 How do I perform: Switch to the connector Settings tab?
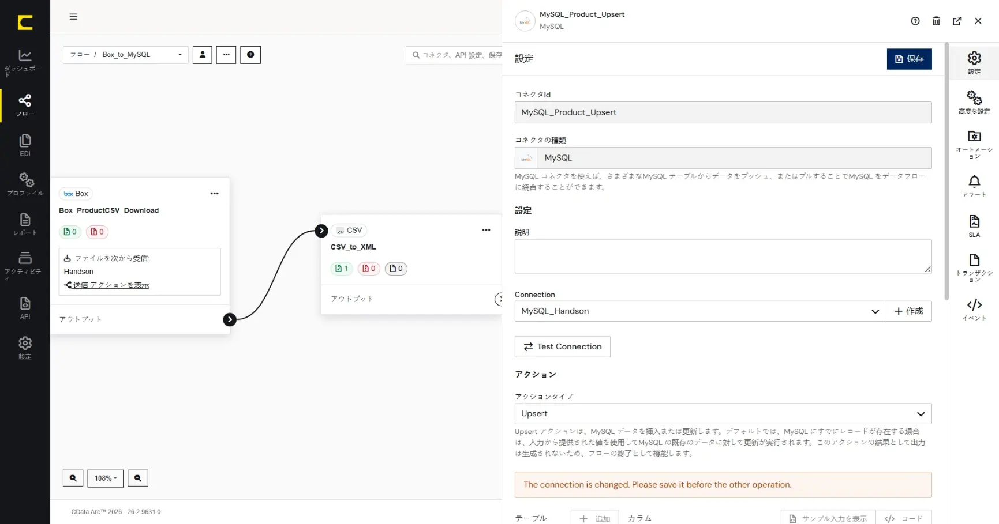pos(974,63)
